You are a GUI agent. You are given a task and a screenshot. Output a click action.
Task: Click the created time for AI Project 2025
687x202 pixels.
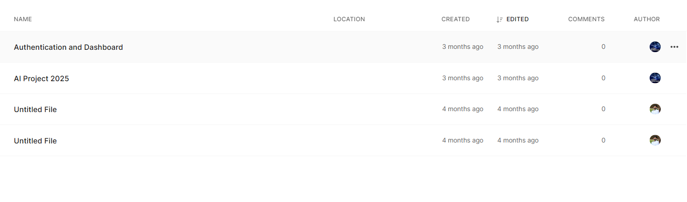click(462, 78)
